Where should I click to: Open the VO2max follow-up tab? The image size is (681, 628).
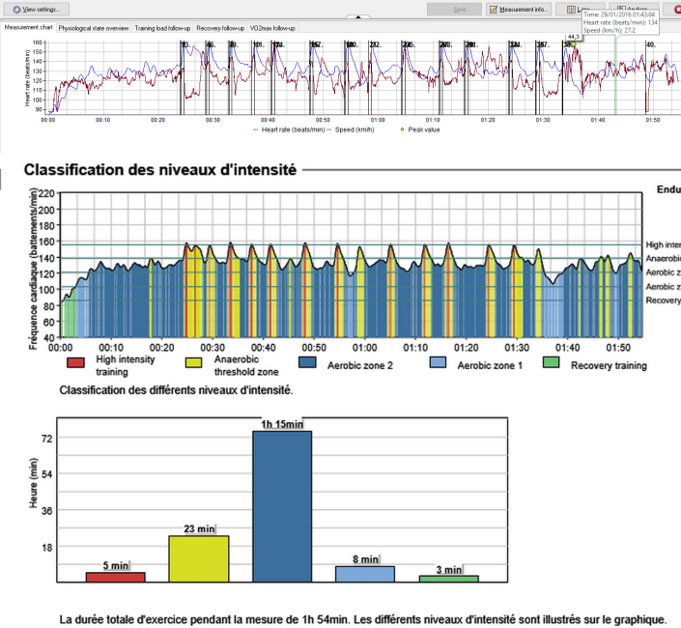point(272,29)
